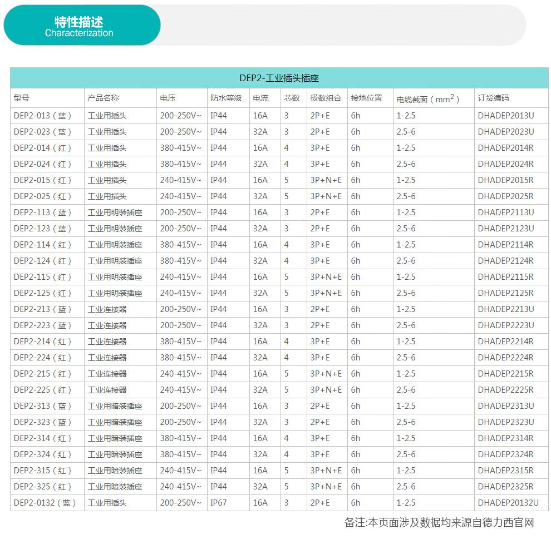This screenshot has width=551, height=549.
Task: Click order code DHADEP2224R
Action: [506, 358]
